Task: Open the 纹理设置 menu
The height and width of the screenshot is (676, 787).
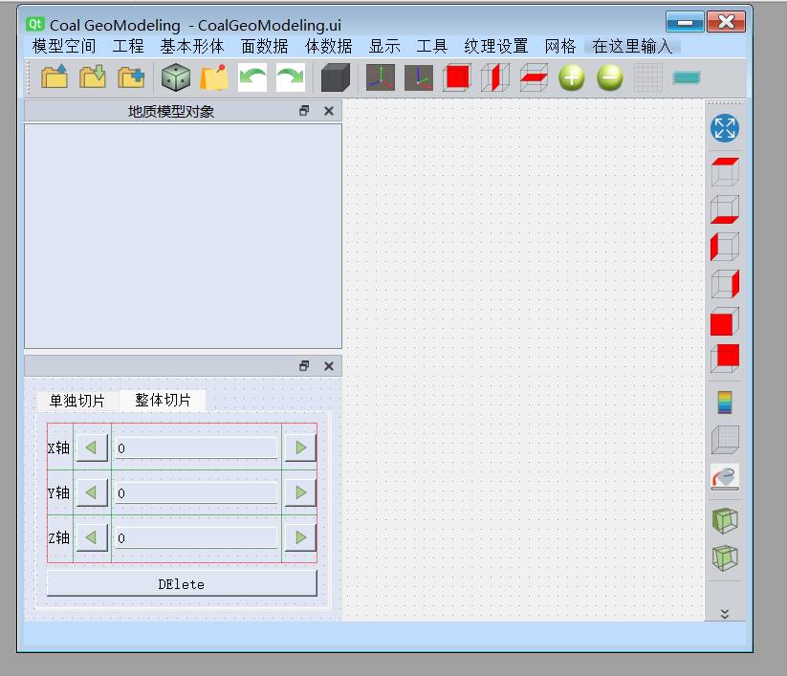Action: pos(495,46)
